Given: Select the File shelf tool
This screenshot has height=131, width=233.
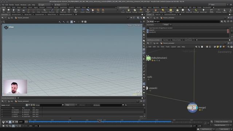Looking at the screenshot, I should (93, 11).
